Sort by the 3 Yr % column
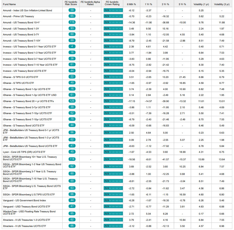This screenshot has height=230, width=234. pos(165,4)
